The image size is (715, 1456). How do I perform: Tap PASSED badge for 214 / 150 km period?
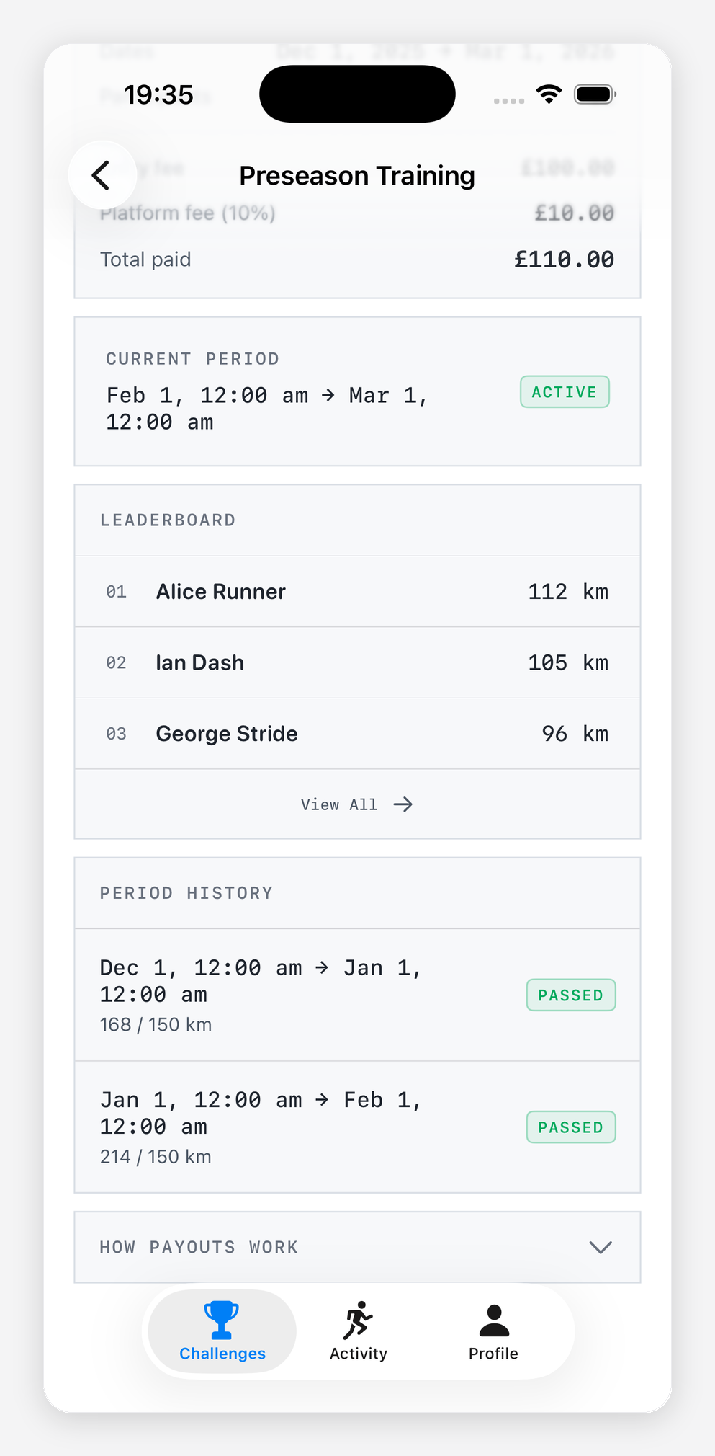coord(570,1127)
